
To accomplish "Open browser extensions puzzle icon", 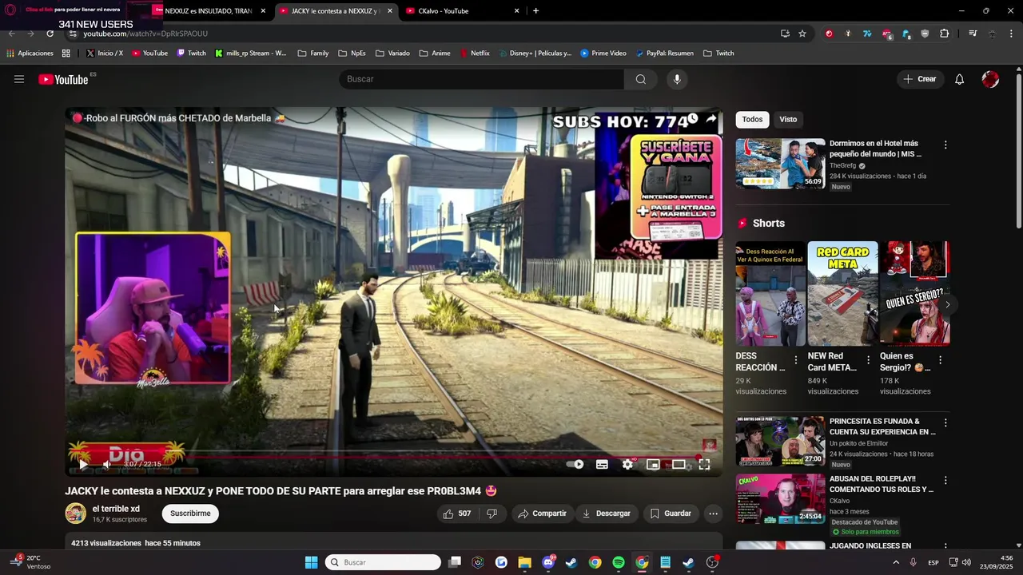I will pos(944,34).
